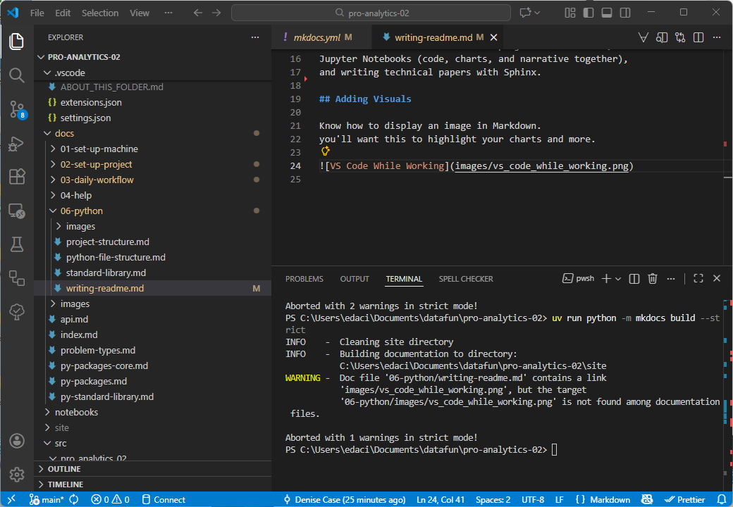This screenshot has width=733, height=507.
Task: Open the terminal profile dropdown
Action: click(617, 278)
